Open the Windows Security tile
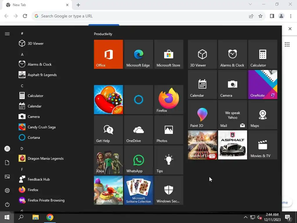The height and width of the screenshot is (223, 297). coord(169,190)
